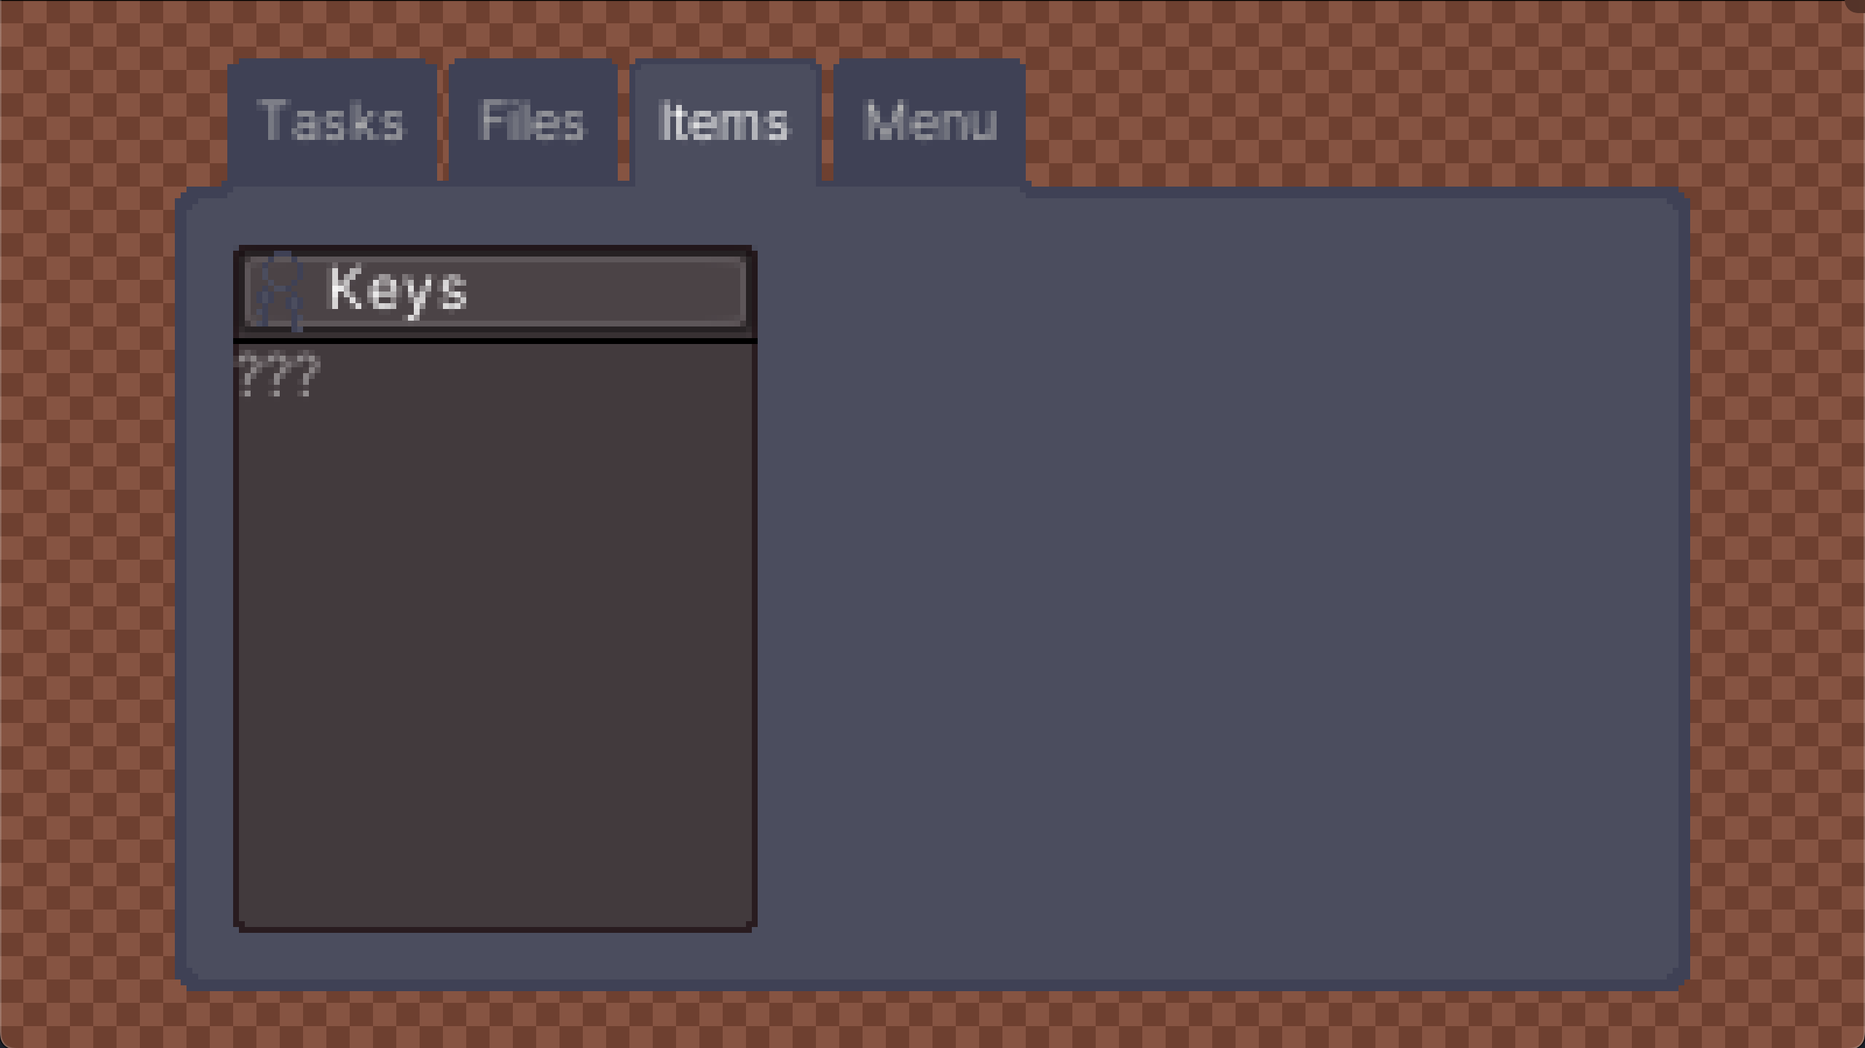This screenshot has height=1048, width=1865.
Task: Click the keyring icon beside Keys
Action: pos(281,291)
